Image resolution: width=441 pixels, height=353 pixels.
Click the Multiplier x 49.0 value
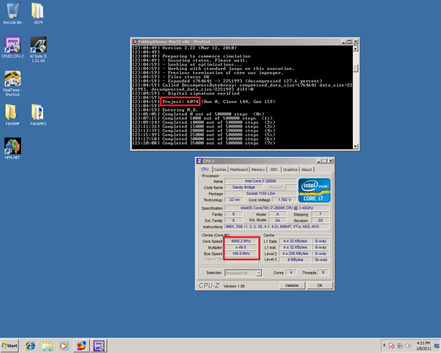coord(241,247)
